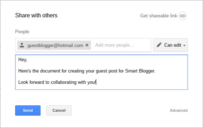Click the People label

[x=22, y=32]
